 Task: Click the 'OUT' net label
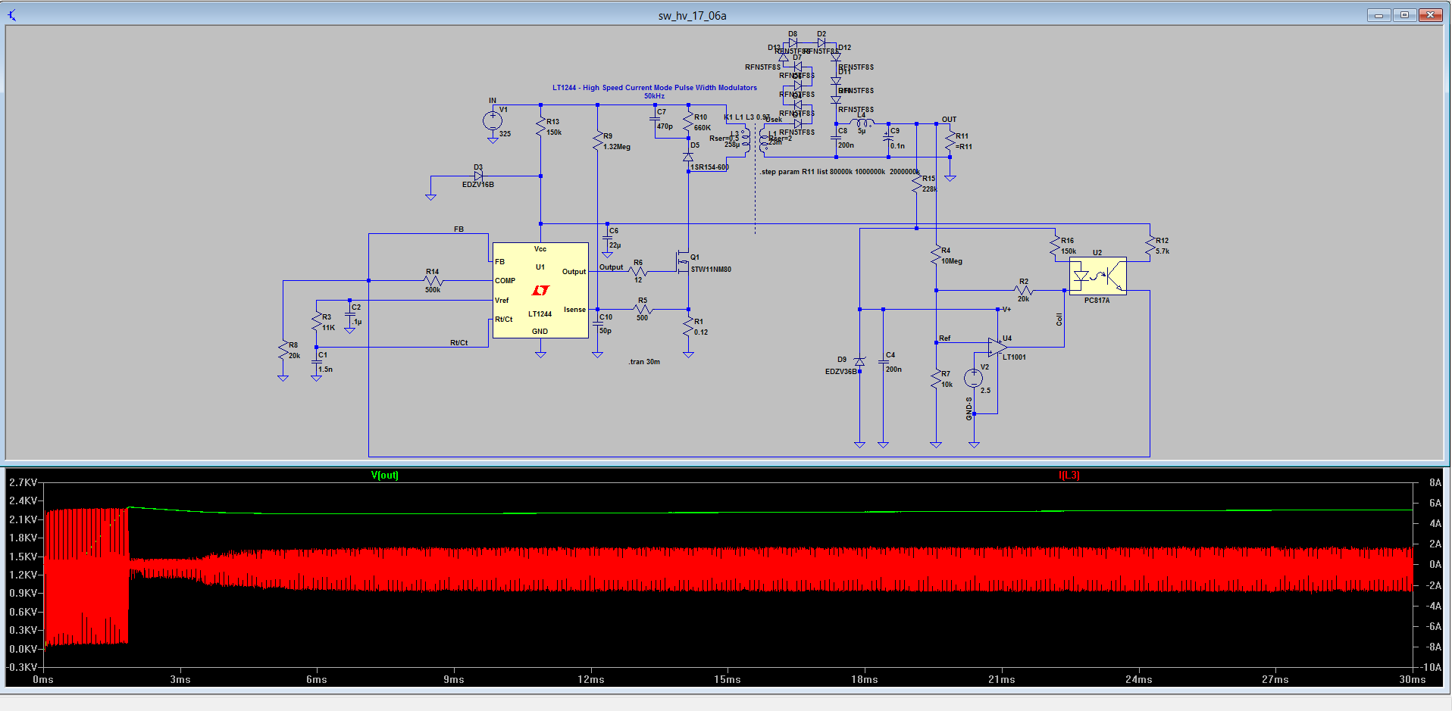949,120
